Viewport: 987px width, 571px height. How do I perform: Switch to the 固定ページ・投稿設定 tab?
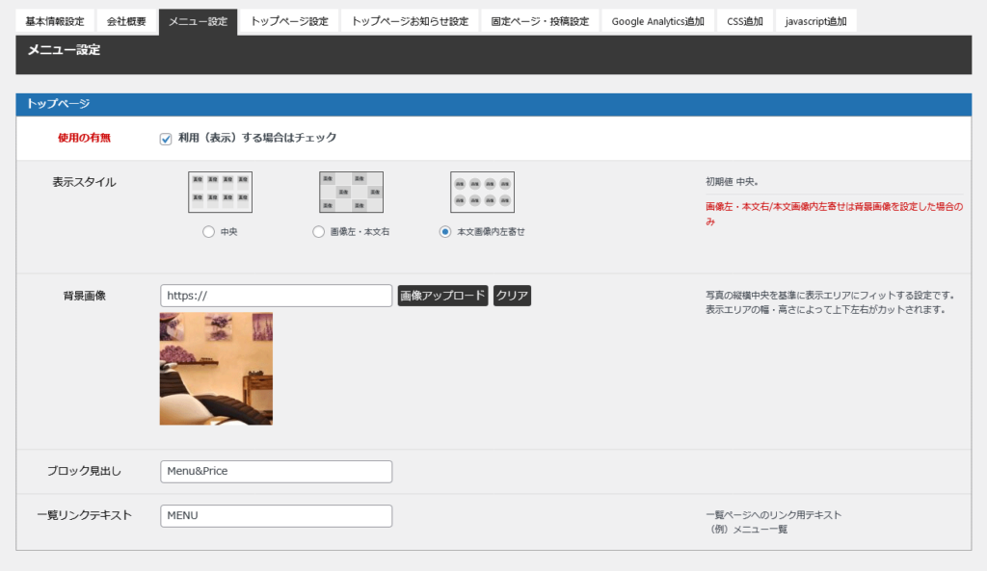pyautogui.click(x=540, y=21)
